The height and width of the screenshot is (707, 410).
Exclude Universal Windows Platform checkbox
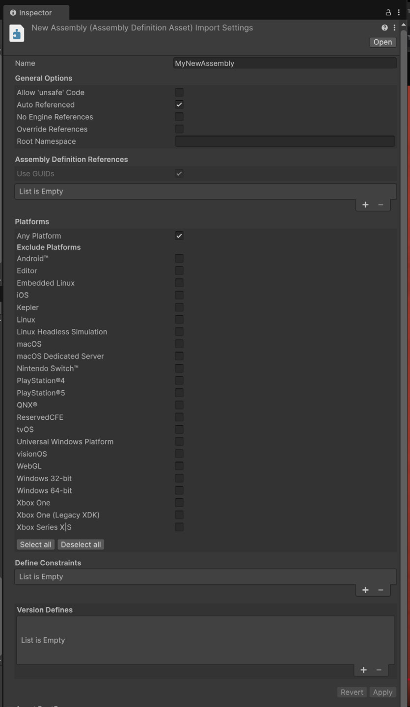179,442
